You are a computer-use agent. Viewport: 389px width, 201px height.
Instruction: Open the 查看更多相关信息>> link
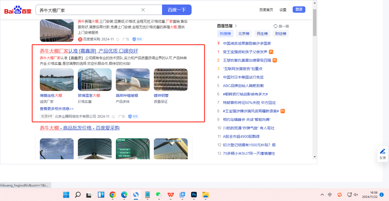(57, 109)
